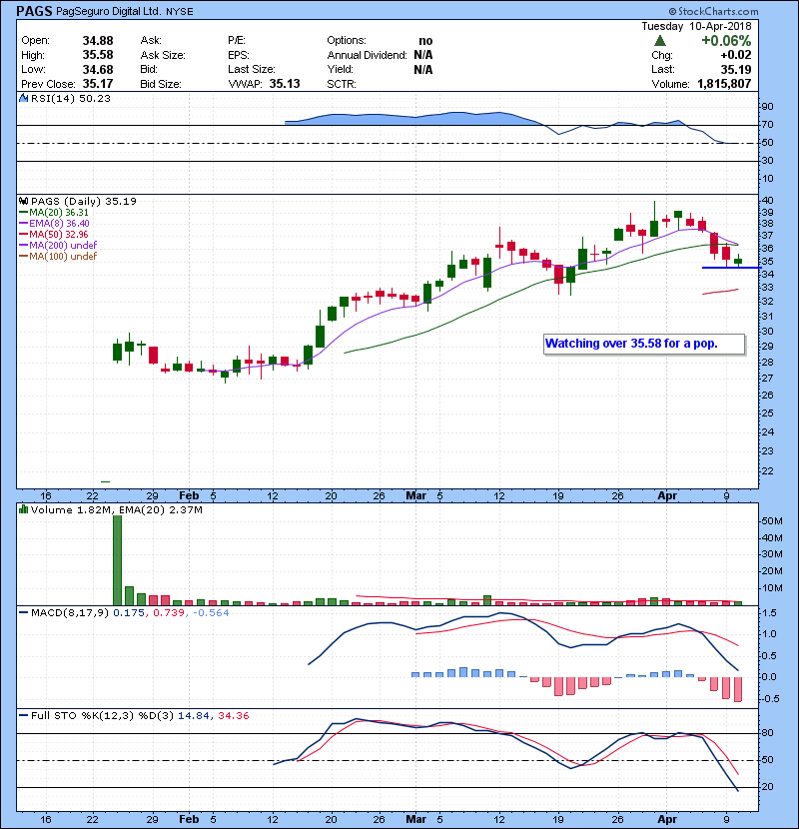Viewport: 799px width, 829px height.
Task: Click the Volume value 1,815,807
Action: click(724, 84)
